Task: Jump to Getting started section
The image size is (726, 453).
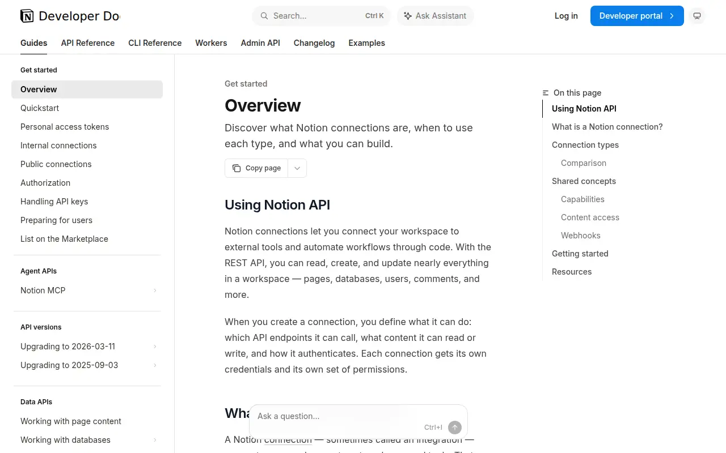Action: [580, 254]
